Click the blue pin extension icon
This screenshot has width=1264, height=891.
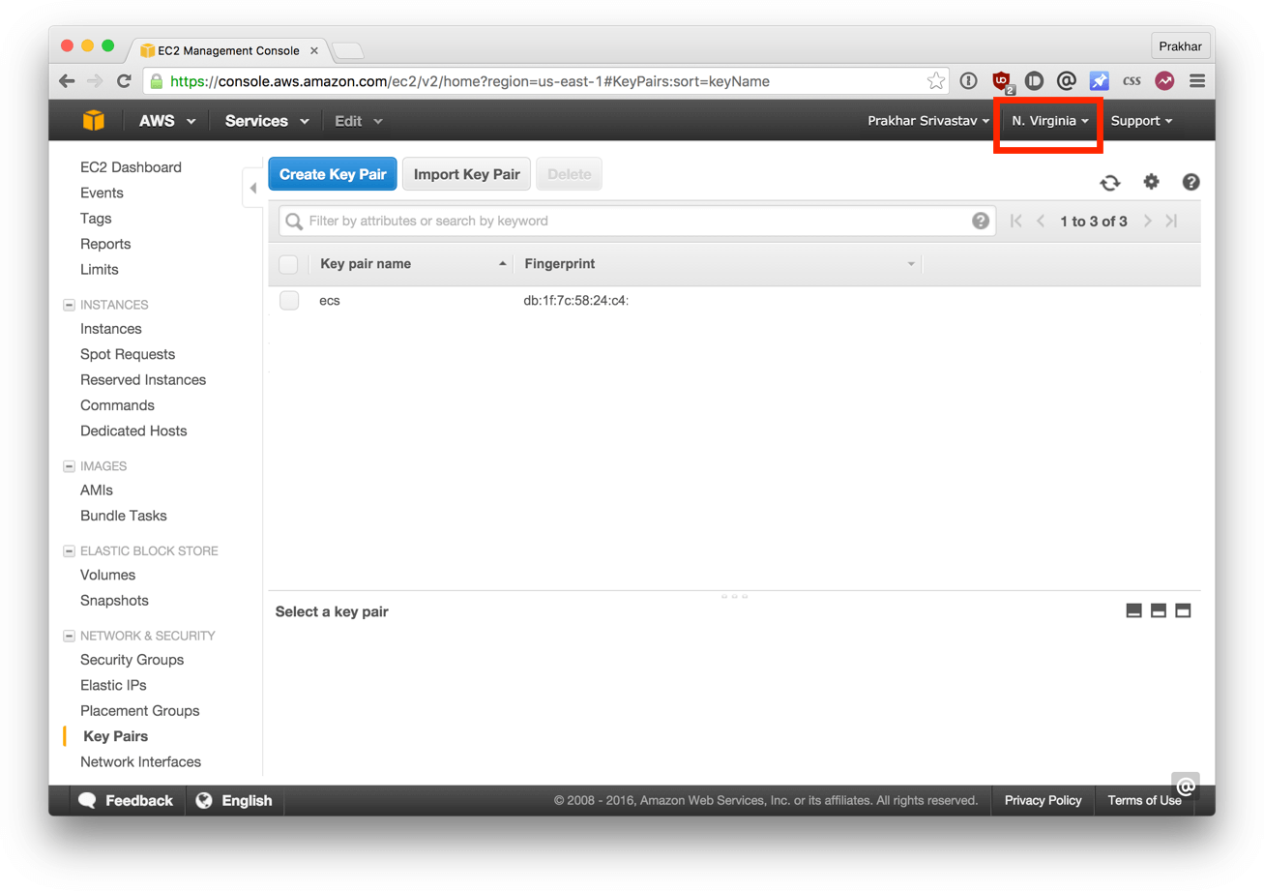click(x=1099, y=81)
